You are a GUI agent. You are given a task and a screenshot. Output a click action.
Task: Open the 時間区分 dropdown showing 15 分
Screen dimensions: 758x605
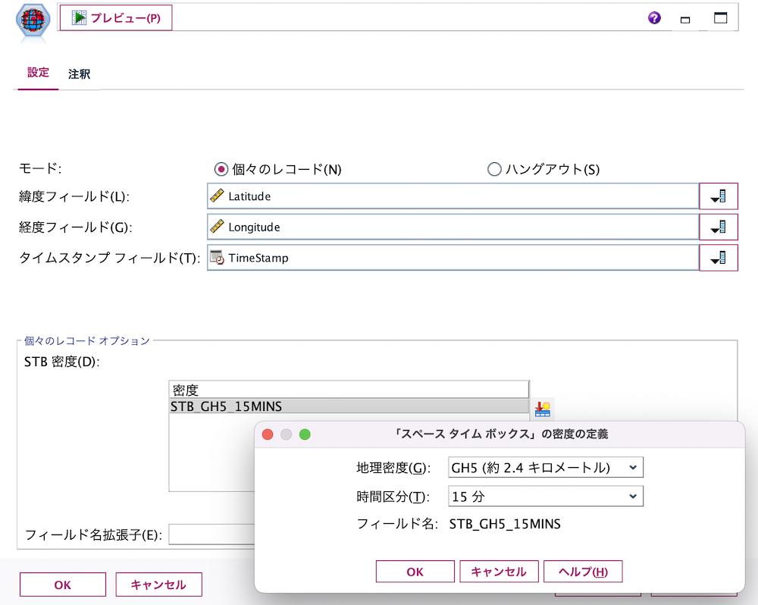pos(545,496)
